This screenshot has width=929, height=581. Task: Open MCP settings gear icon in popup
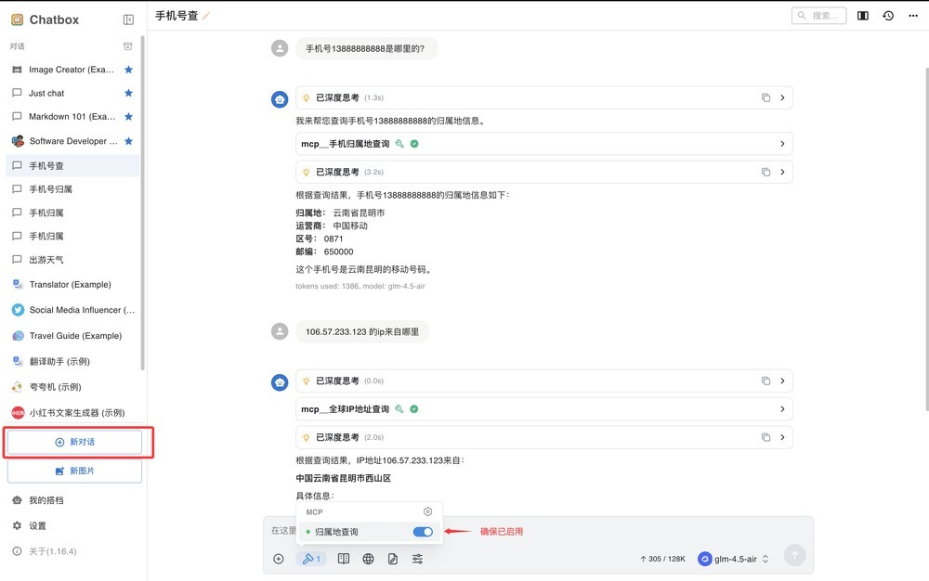427,511
